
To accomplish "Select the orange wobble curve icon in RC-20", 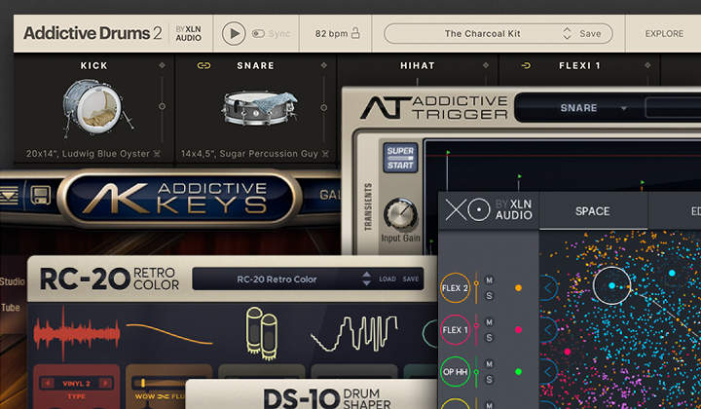I will (169, 333).
